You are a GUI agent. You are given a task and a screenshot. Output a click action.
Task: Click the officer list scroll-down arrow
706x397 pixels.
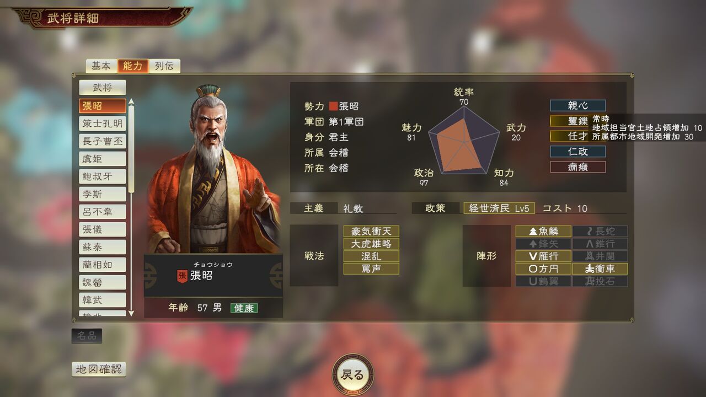pos(131,313)
